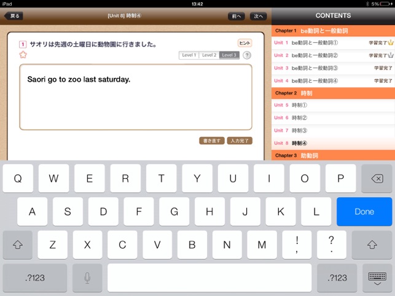395x296 pixels.
Task: Tap the crown icon on Unit 2 row
Action: click(391, 55)
